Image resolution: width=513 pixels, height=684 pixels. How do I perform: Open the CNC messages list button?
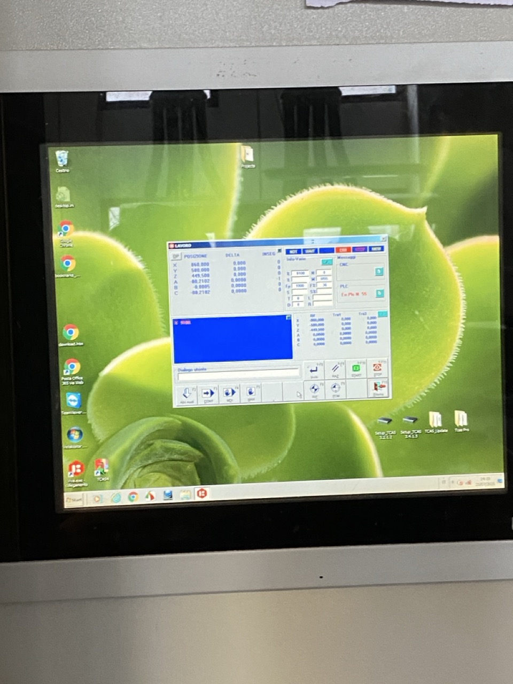click(379, 271)
